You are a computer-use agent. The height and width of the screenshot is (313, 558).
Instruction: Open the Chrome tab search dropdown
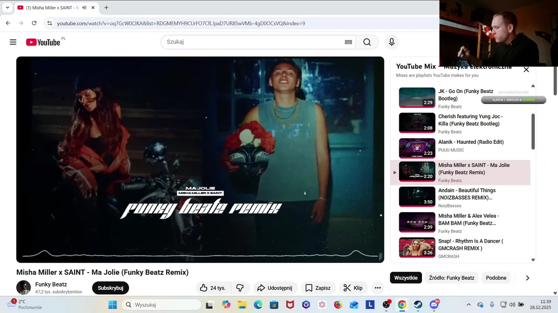click(7, 7)
